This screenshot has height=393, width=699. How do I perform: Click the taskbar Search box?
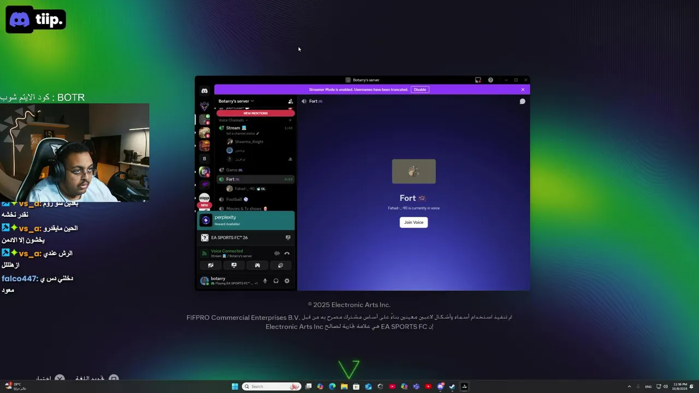271,386
